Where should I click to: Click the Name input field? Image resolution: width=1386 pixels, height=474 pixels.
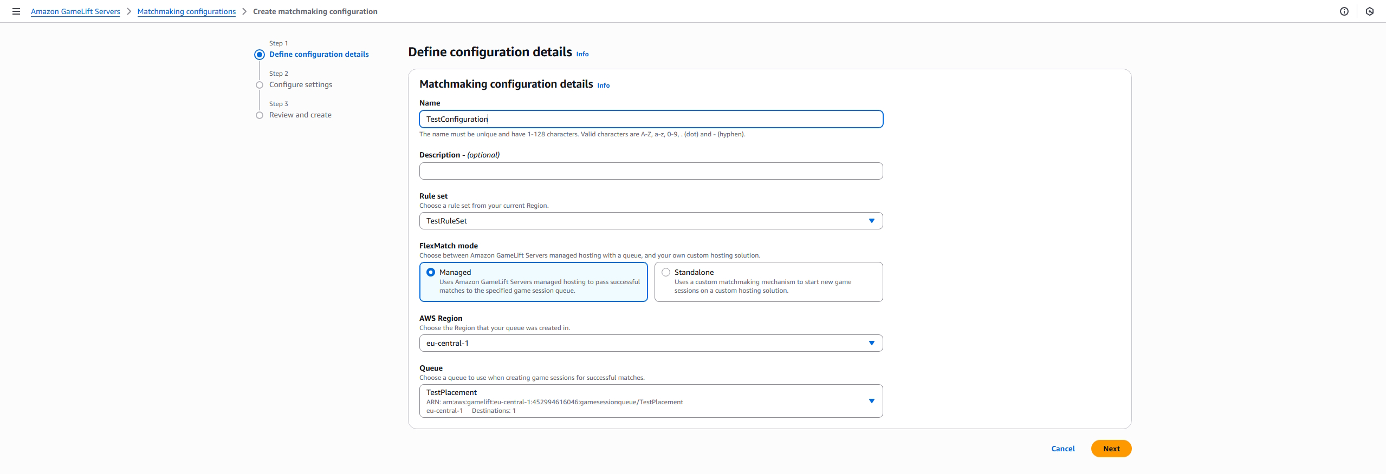650,119
